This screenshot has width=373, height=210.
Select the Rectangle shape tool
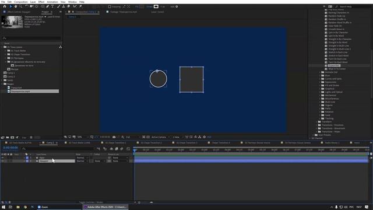pos(43,6)
